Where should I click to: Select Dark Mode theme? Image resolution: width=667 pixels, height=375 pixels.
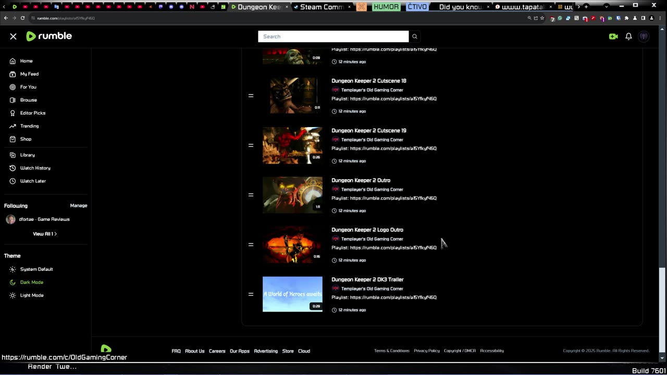pyautogui.click(x=31, y=282)
